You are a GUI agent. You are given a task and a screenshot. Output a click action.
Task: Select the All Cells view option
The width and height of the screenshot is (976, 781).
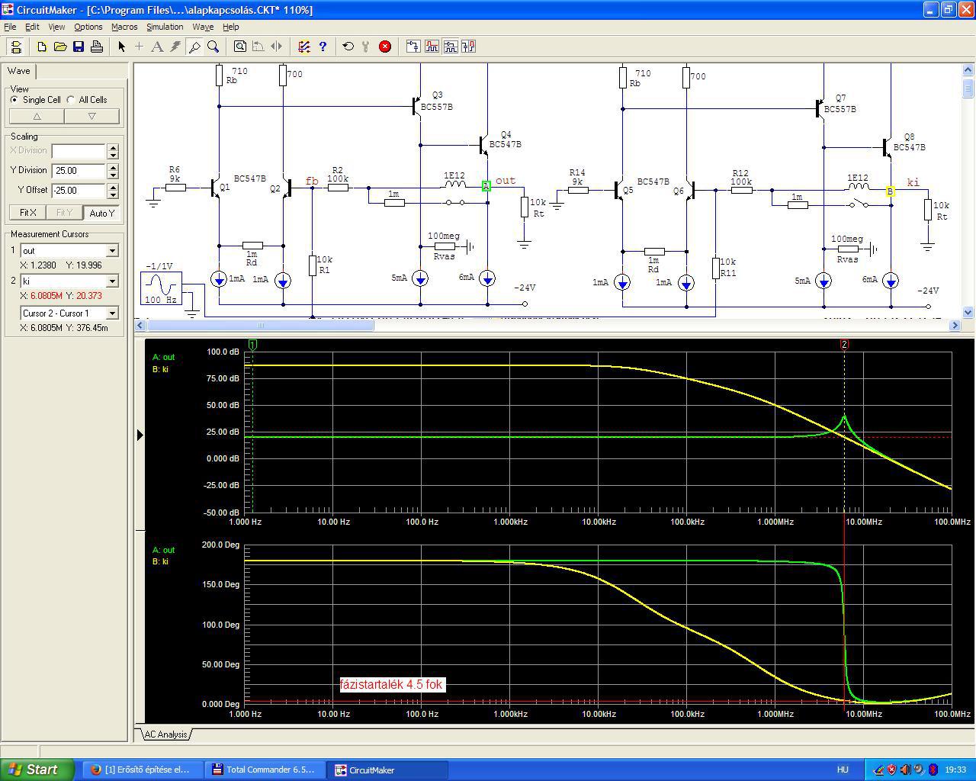87,100
